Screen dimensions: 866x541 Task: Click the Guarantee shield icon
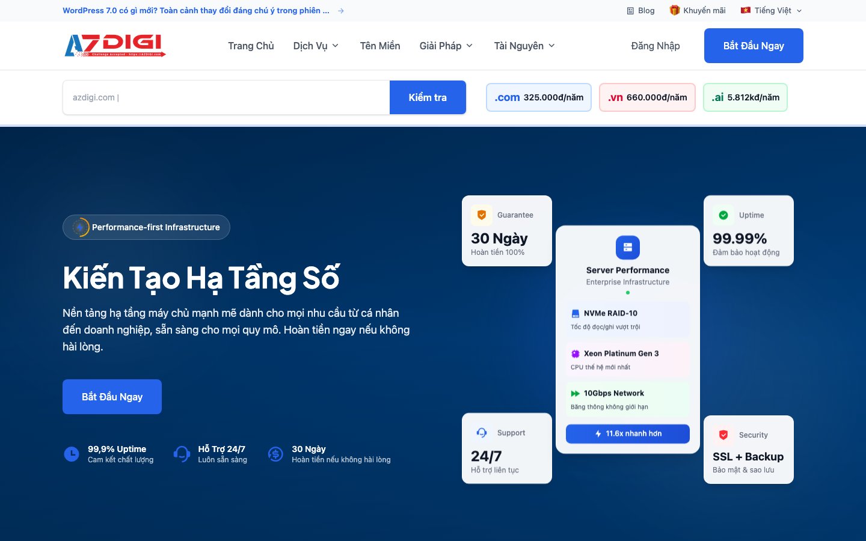click(482, 215)
